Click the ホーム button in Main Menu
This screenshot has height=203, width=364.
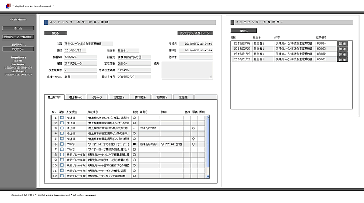pyautogui.click(x=18, y=28)
